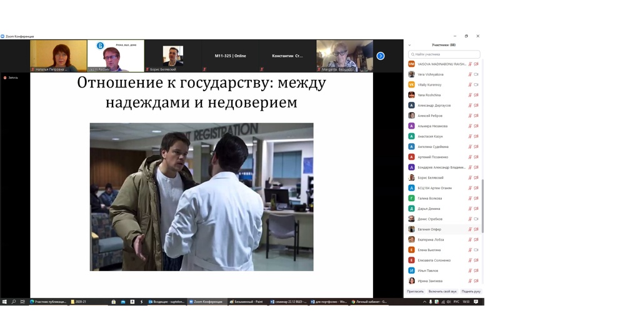Screen dimensions: 625x333
Task: Click Vitaliy Kurennoy camera icon
Action: point(476,85)
